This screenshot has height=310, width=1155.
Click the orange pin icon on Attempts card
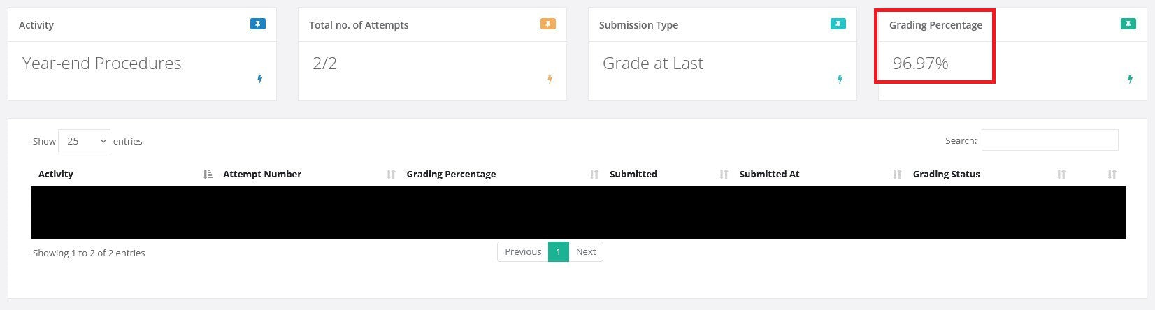point(548,24)
